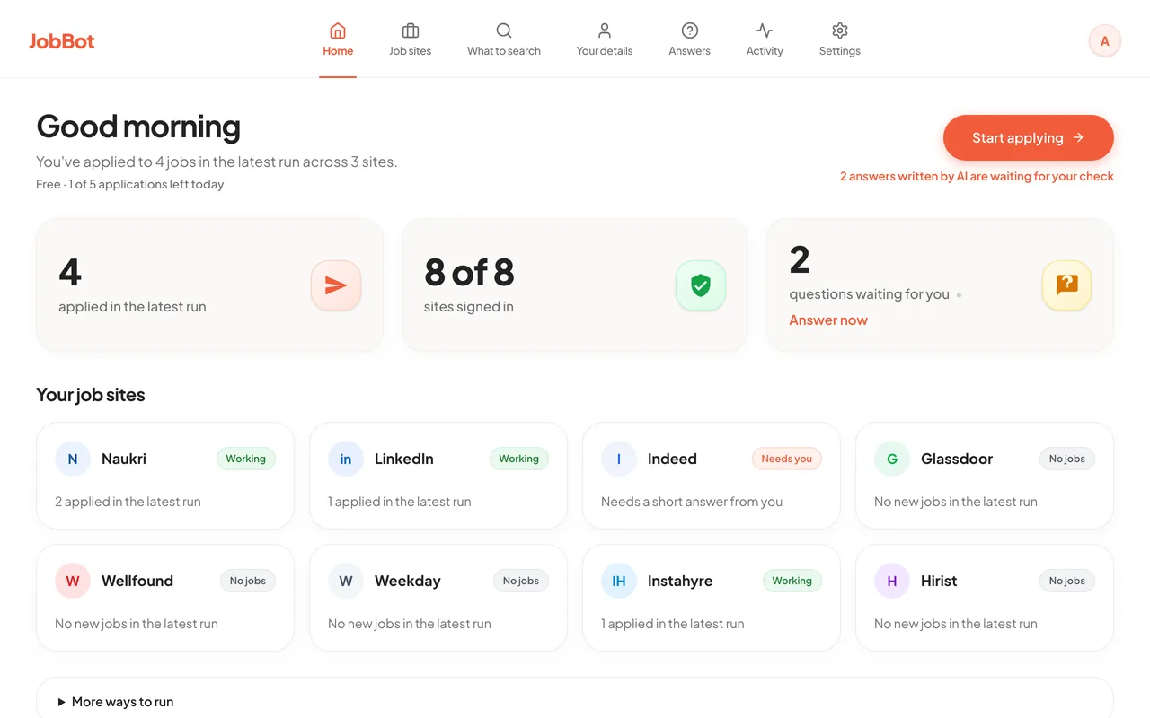Click the Start applying button

1028,138
